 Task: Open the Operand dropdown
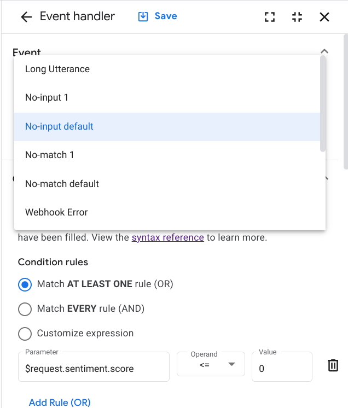(x=211, y=365)
